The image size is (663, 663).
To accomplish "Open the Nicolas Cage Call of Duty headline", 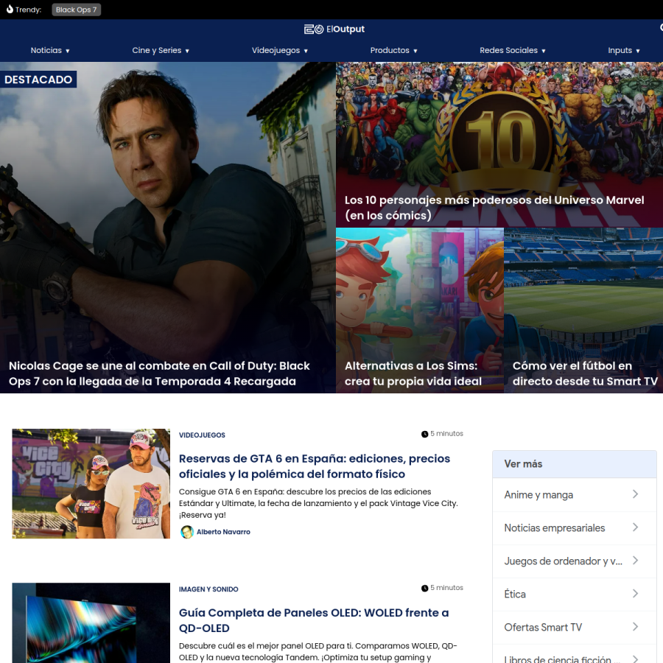I will [159, 373].
